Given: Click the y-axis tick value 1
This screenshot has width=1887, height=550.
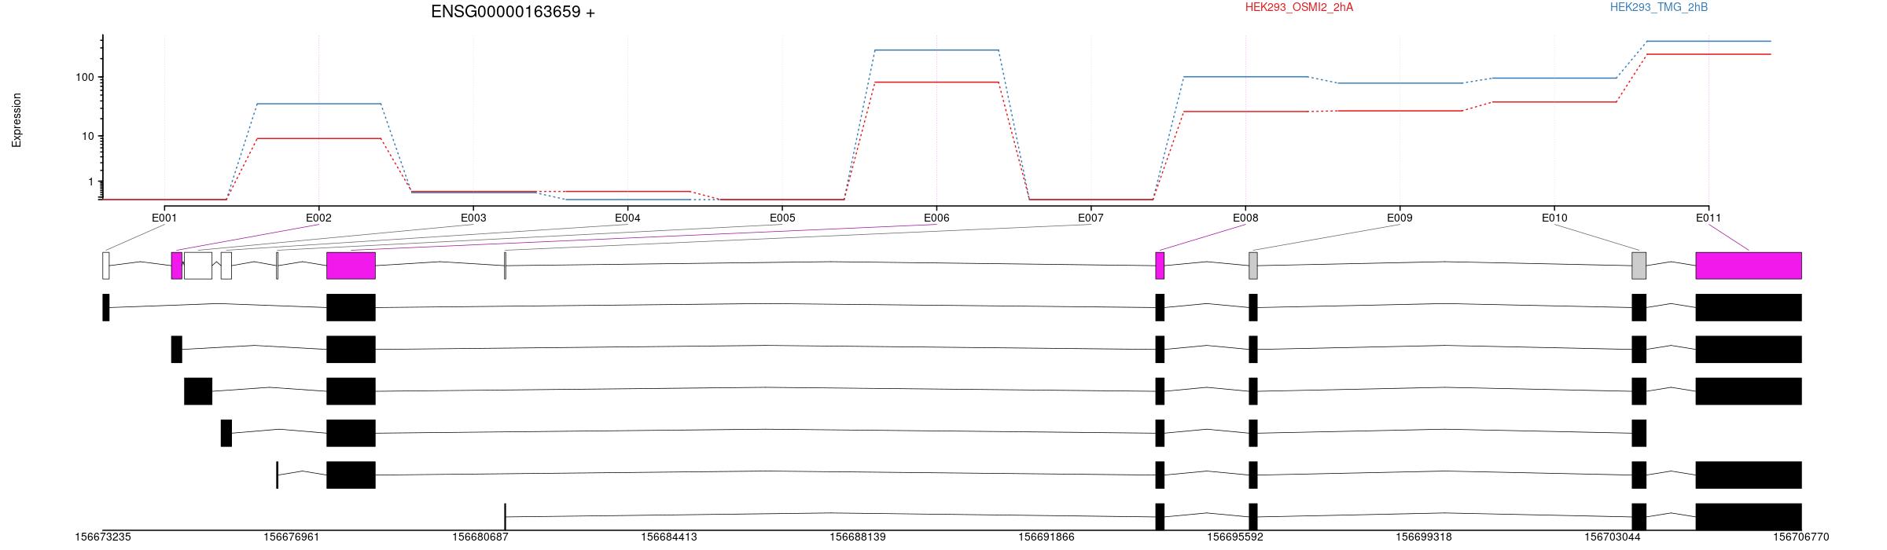Looking at the screenshot, I should tap(91, 181).
